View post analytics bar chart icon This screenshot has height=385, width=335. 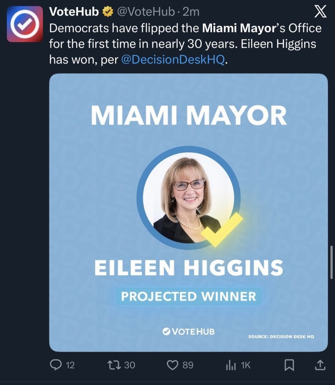click(x=231, y=365)
